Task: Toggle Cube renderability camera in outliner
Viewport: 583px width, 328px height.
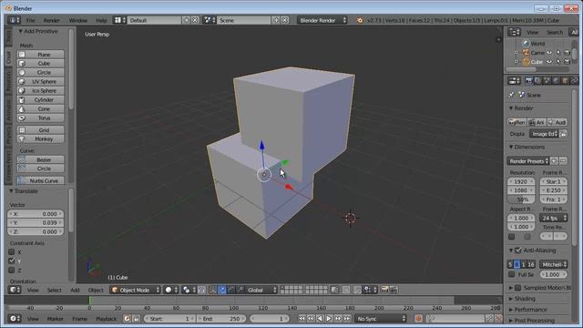Action: (x=567, y=62)
